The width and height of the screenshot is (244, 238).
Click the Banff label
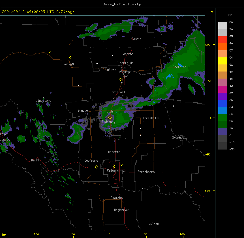tap(35, 160)
